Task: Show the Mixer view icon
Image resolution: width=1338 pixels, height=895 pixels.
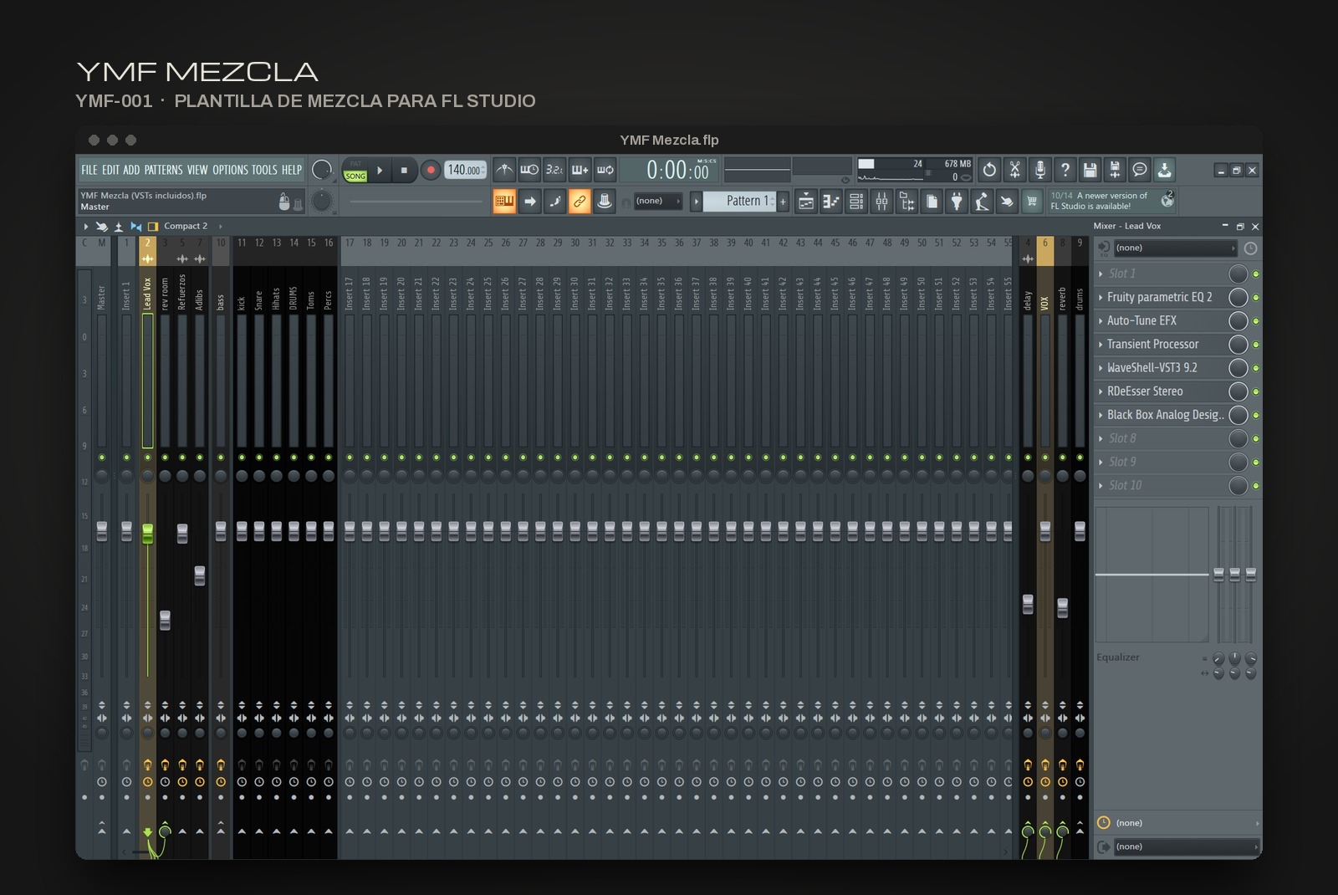Action: [881, 201]
